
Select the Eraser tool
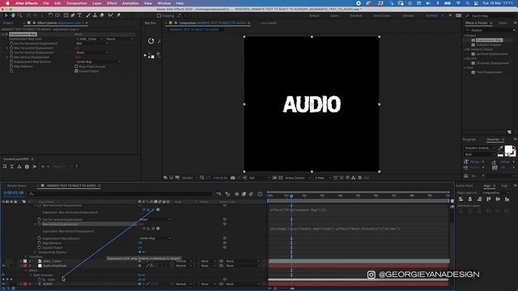[102, 15]
